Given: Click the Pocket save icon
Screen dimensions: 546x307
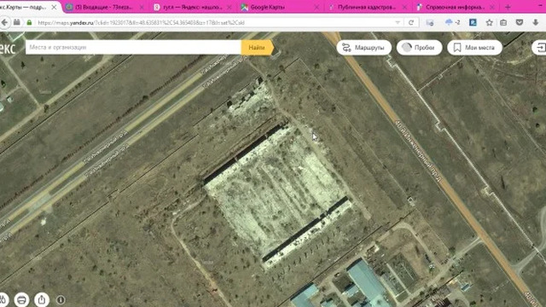Looking at the screenshot, I should [520, 23].
